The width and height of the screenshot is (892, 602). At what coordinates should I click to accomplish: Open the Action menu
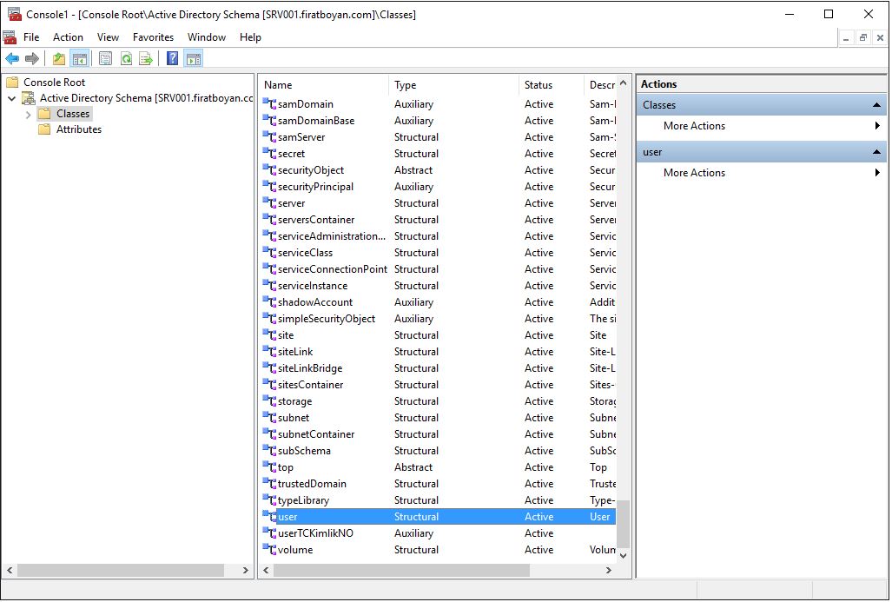[68, 37]
